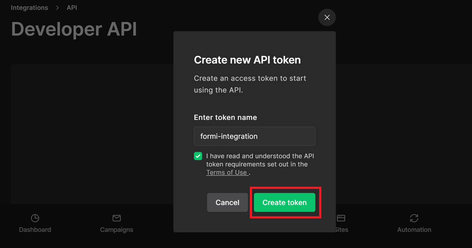Viewport: 472px width, 248px height.
Task: Select the API breadcrumb item
Action: pos(72,8)
